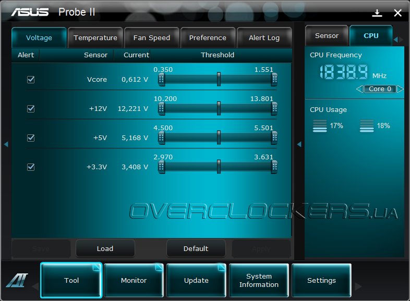This screenshot has height=301, width=410.
Task: Click +12V lower threshold slider handle
Action: [161, 109]
